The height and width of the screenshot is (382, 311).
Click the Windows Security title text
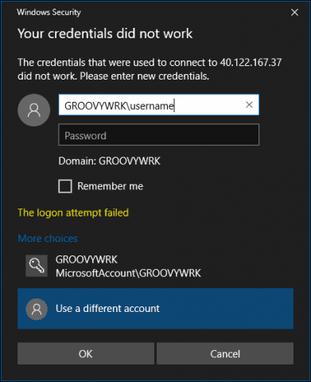click(x=49, y=12)
